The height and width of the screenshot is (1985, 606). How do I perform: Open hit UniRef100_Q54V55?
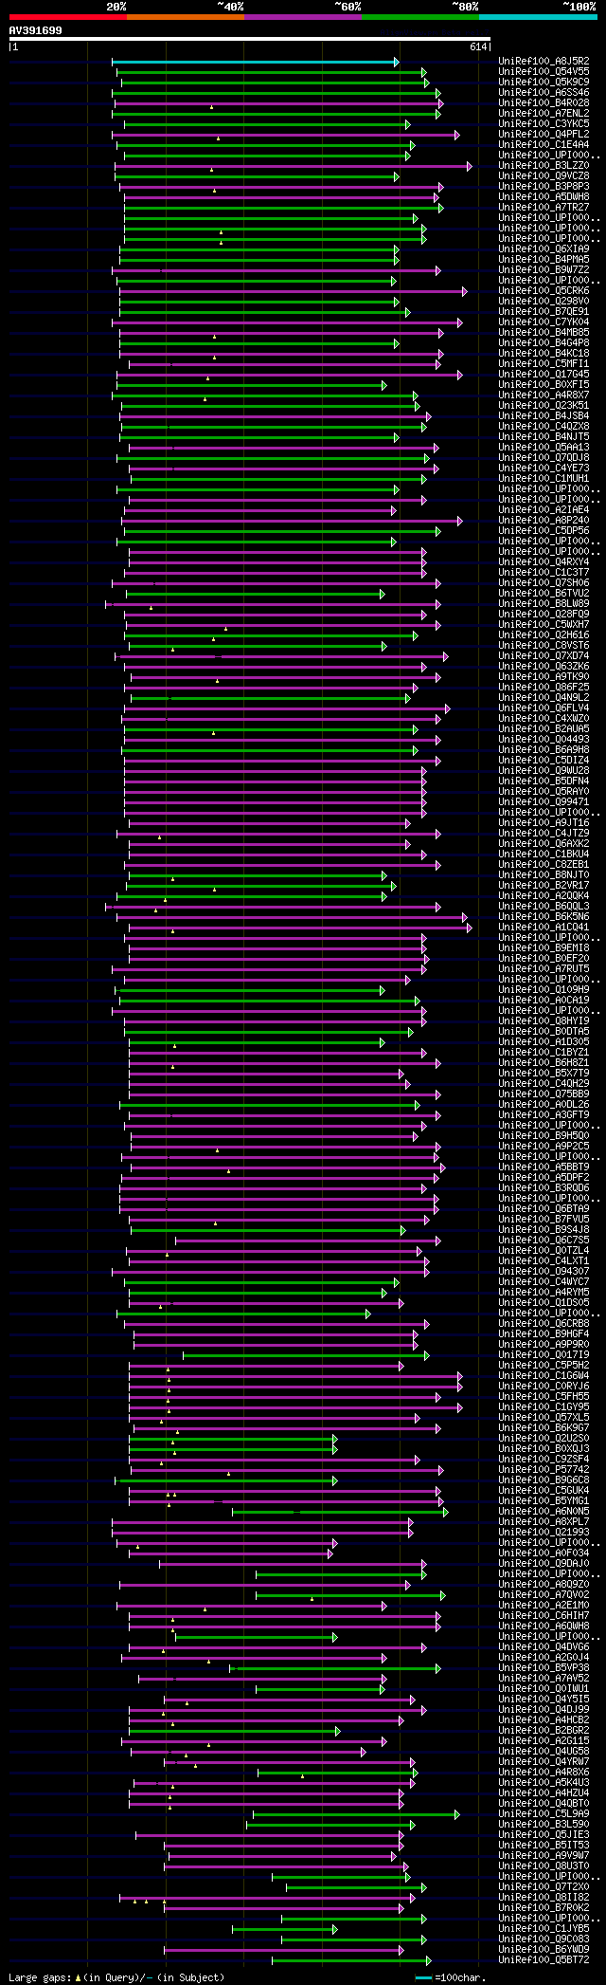[x=544, y=72]
